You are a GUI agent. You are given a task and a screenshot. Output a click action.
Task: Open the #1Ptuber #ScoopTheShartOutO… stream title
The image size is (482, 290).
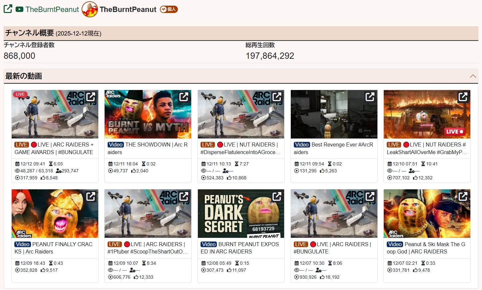click(x=148, y=248)
